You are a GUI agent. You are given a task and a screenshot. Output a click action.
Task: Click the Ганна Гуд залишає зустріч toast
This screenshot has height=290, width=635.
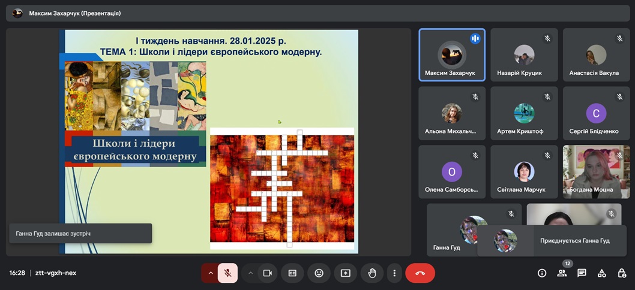coord(80,233)
